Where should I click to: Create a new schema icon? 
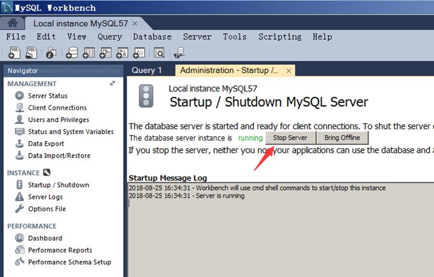point(72,52)
